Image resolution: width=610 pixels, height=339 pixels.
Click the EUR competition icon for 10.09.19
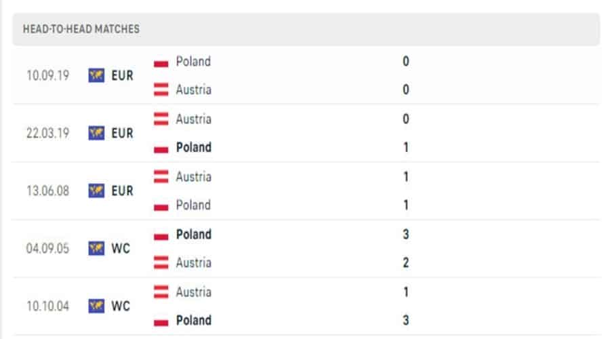(96, 76)
